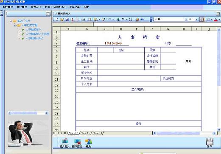Click the New document icon in spreadsheet toolbar
Viewport: 221px width, 154px height.
coord(57,20)
